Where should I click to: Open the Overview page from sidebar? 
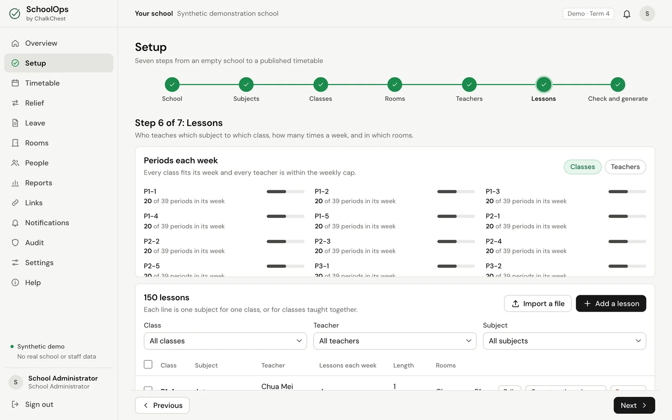tap(59, 43)
